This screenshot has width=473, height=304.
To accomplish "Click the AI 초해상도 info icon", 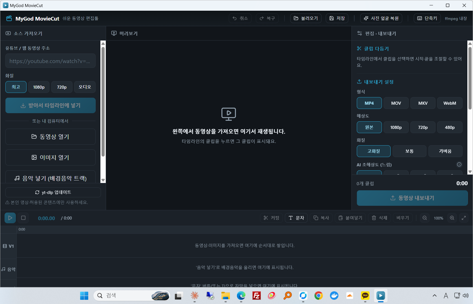I will (459, 164).
